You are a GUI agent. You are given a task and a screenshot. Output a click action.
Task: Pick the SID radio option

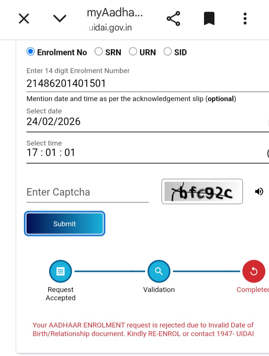point(168,52)
